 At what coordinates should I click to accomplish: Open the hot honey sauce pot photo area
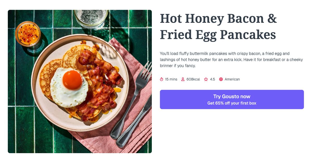pos(29,34)
